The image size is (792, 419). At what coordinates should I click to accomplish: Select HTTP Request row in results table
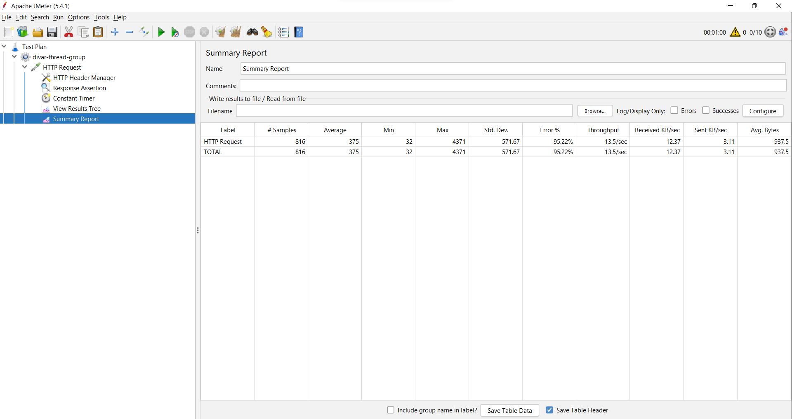pos(496,141)
